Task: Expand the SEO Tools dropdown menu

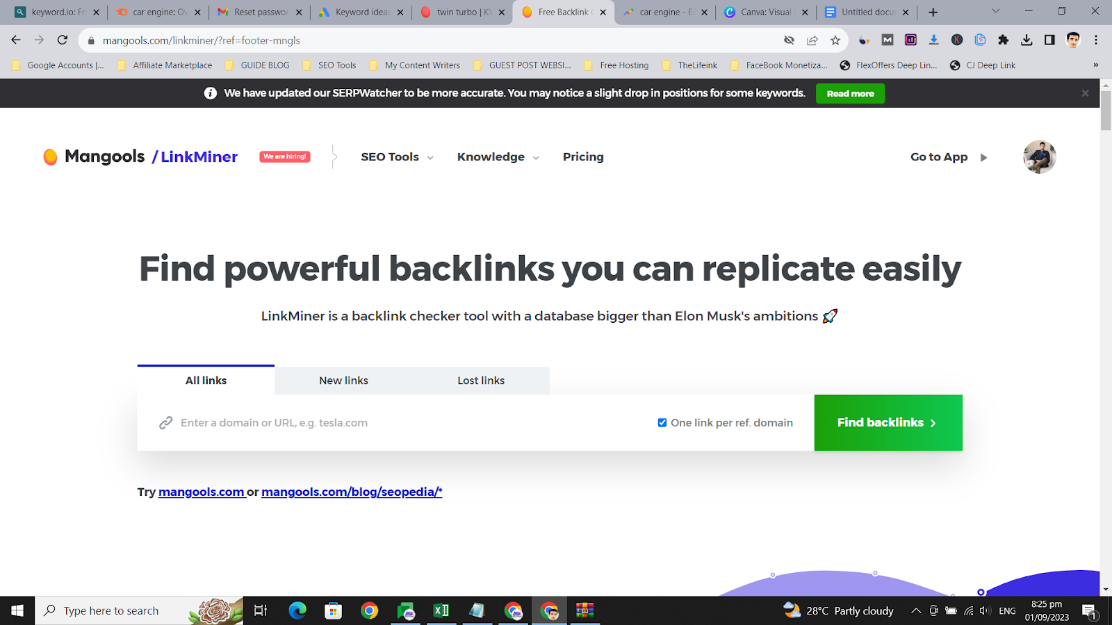Action: coord(398,157)
